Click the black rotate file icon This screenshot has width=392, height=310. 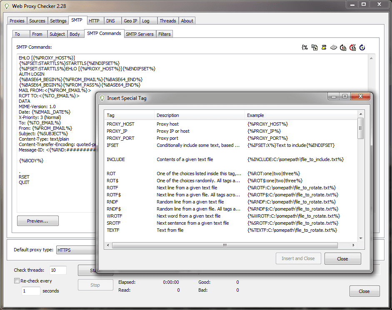click(x=343, y=47)
